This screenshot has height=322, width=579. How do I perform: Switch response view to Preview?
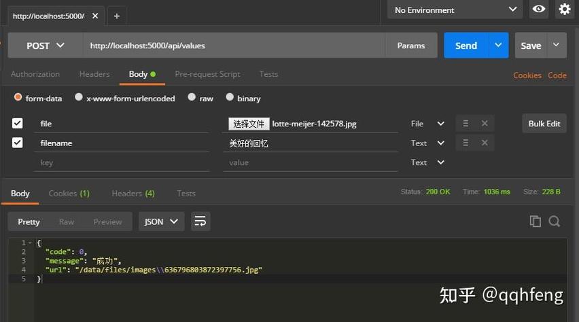tap(107, 221)
